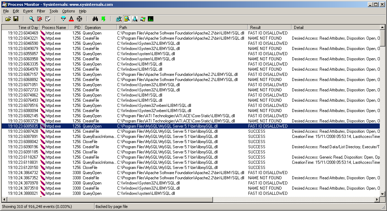The height and width of the screenshot is (211, 387).
Task: Click the httpd.exe icon in row 19:10:23.6118267
Action: tap(43, 157)
